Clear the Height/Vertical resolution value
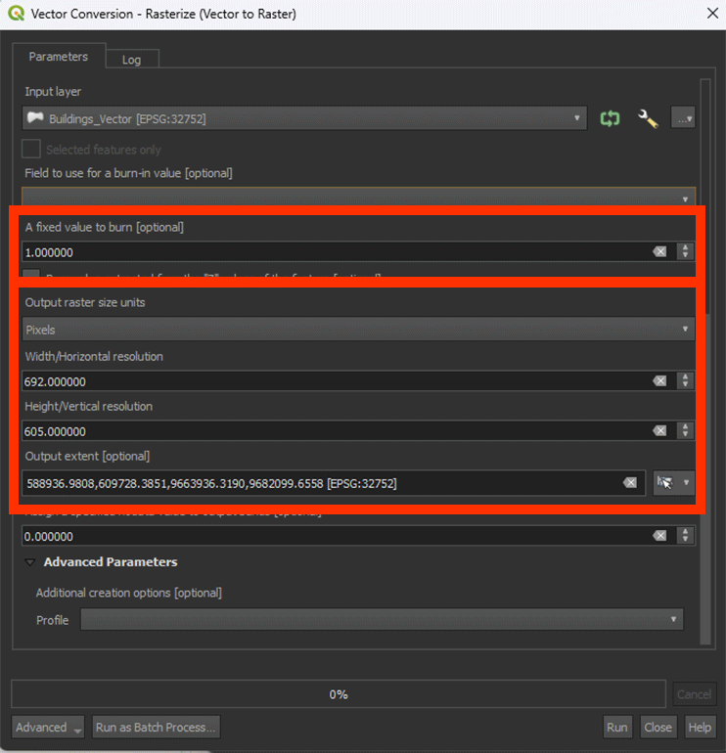 point(659,431)
